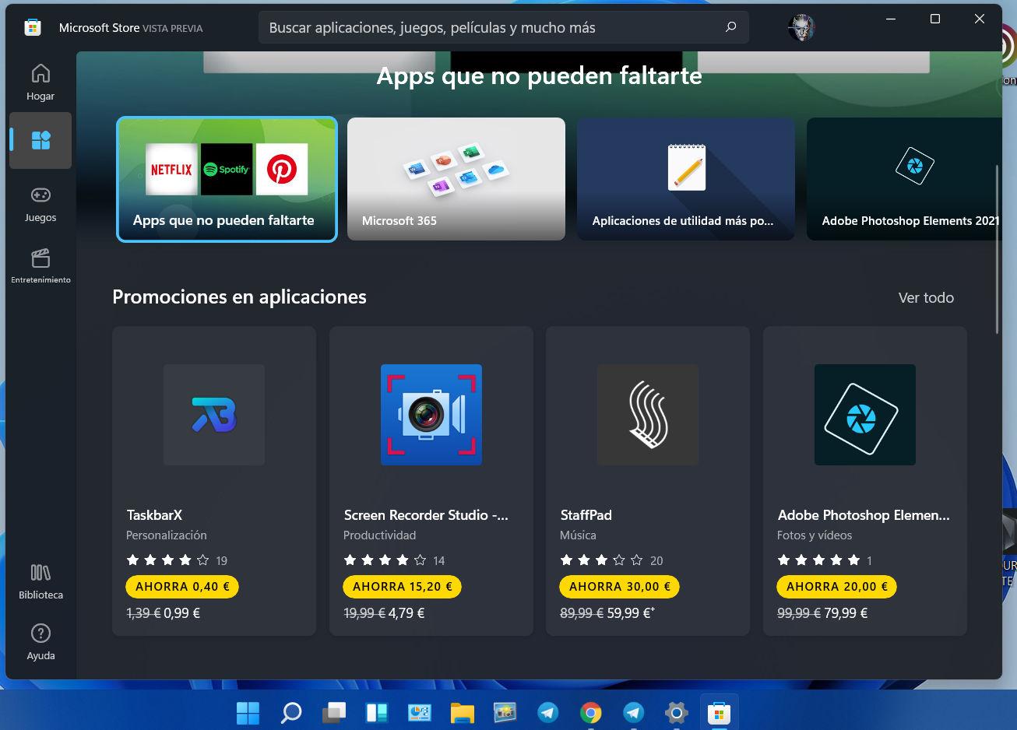
Task: Open the 'Apps que no pueden faltarte' card
Action: pos(227,179)
